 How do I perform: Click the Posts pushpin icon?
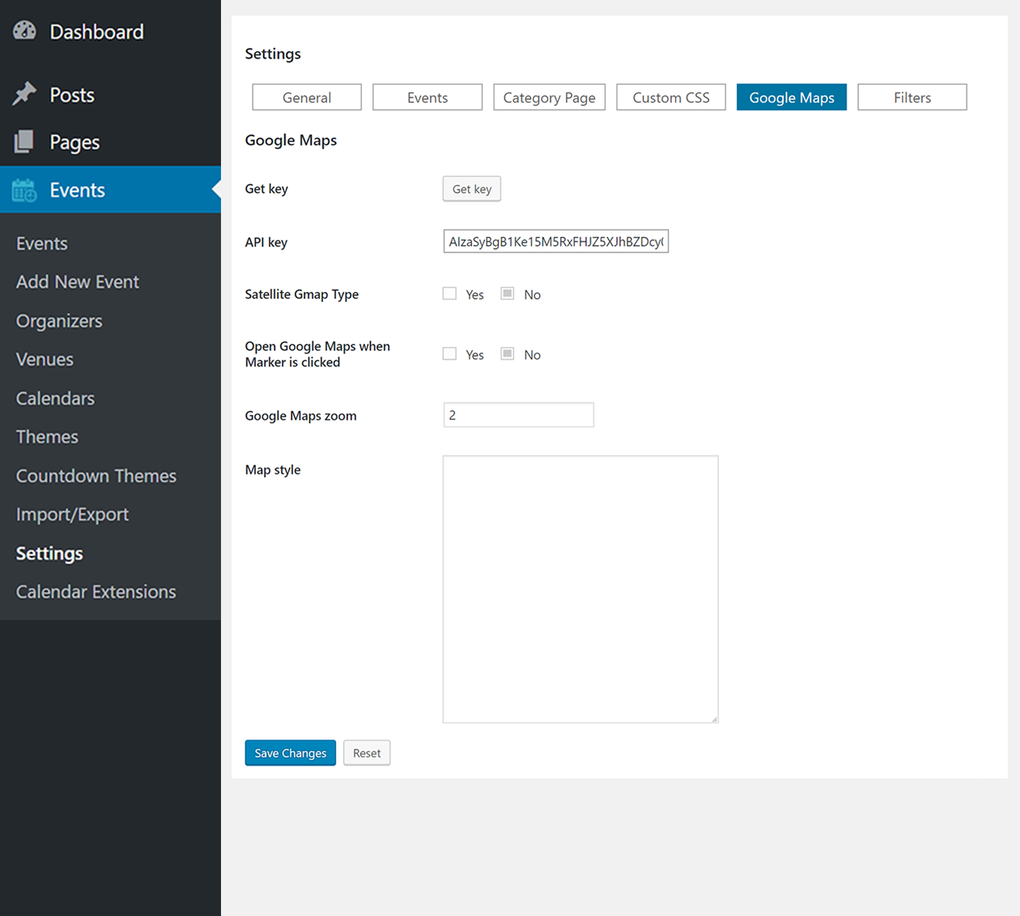(24, 94)
